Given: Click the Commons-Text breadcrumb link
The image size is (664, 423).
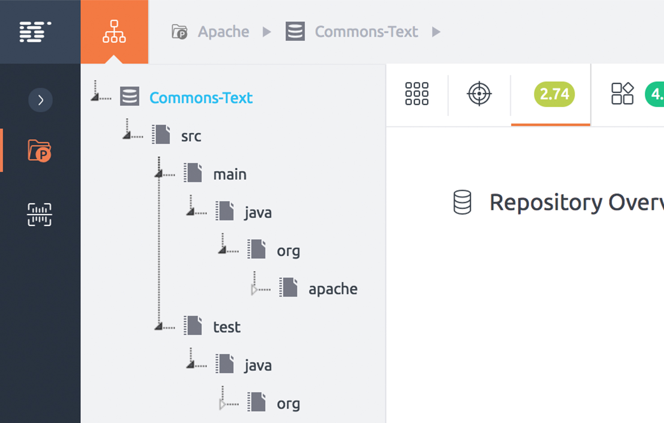Looking at the screenshot, I should point(366,32).
